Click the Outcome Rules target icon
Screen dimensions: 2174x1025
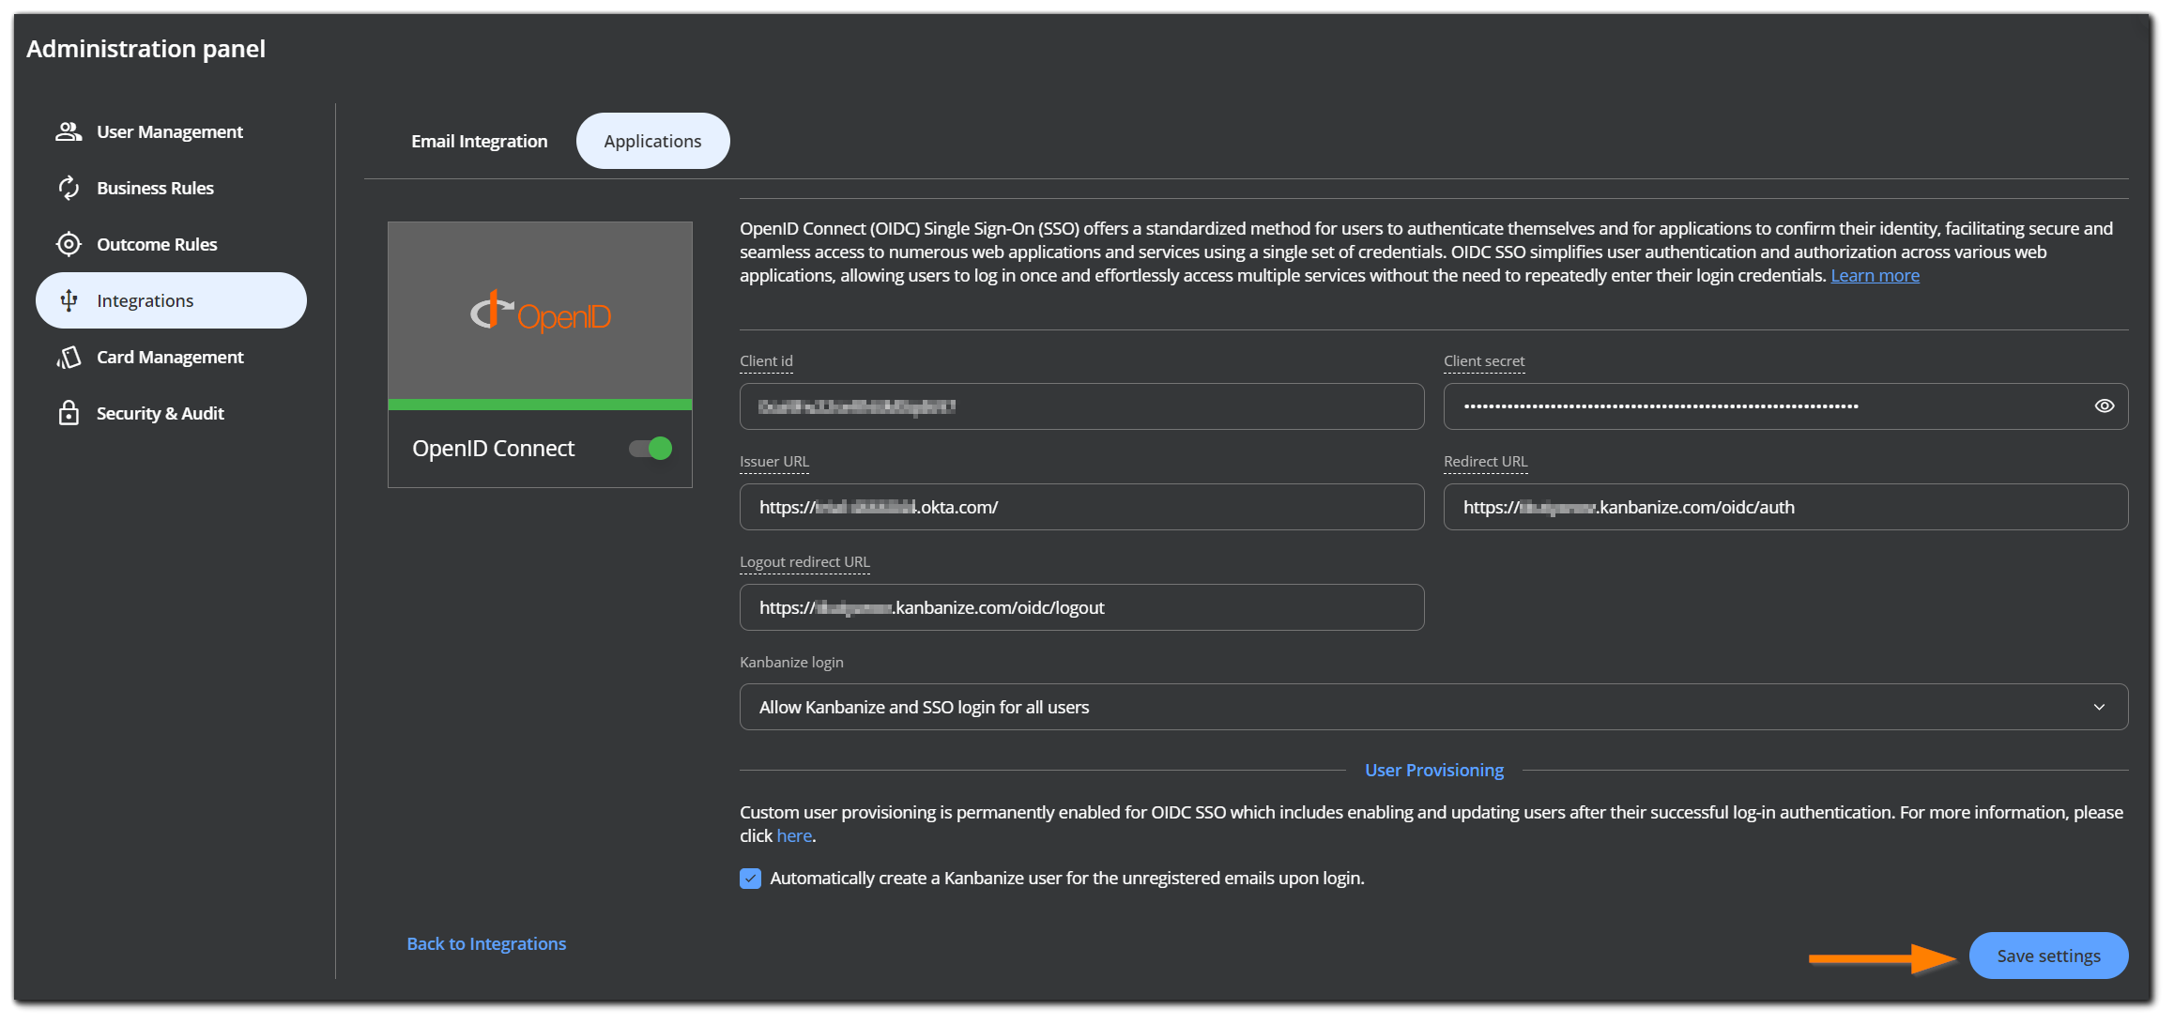tap(69, 244)
